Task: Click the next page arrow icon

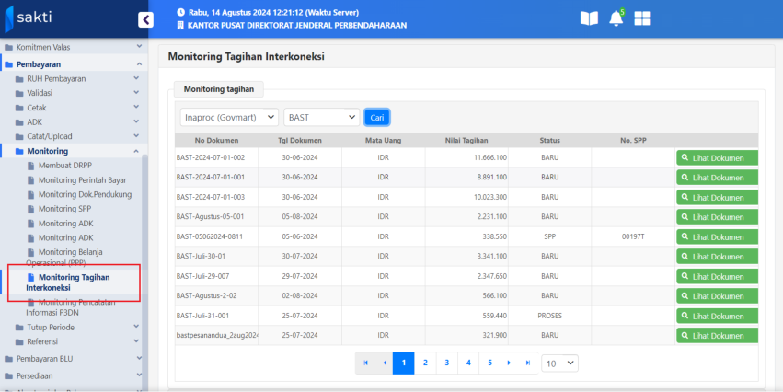Action: click(x=509, y=363)
